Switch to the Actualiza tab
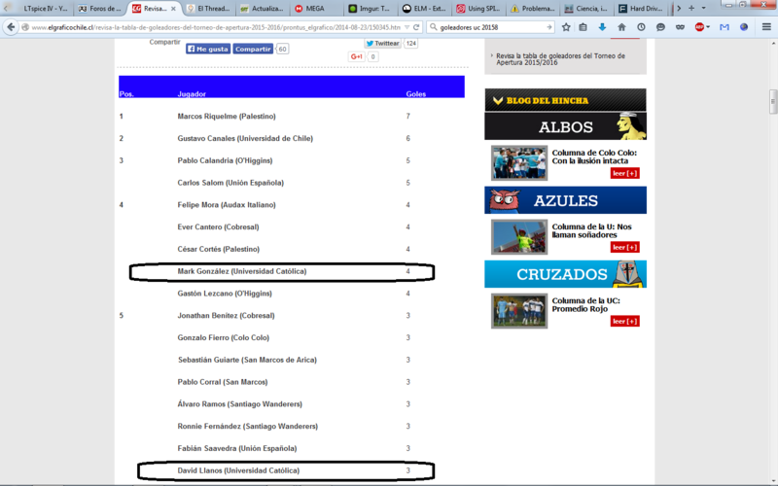Image resolution: width=778 pixels, height=486 pixels. pos(262,9)
